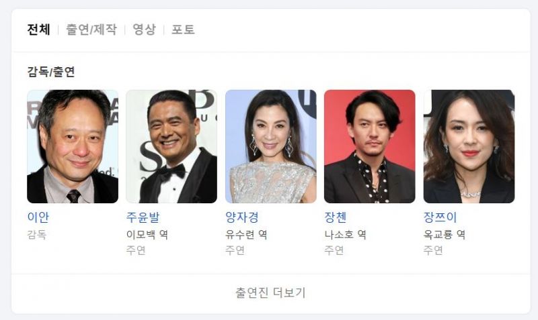Open 주윤발's profile photo

pos(171,146)
